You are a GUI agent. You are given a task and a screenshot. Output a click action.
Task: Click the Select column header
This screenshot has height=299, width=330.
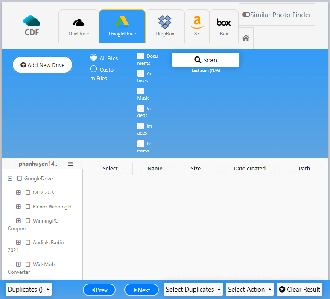[110, 168]
